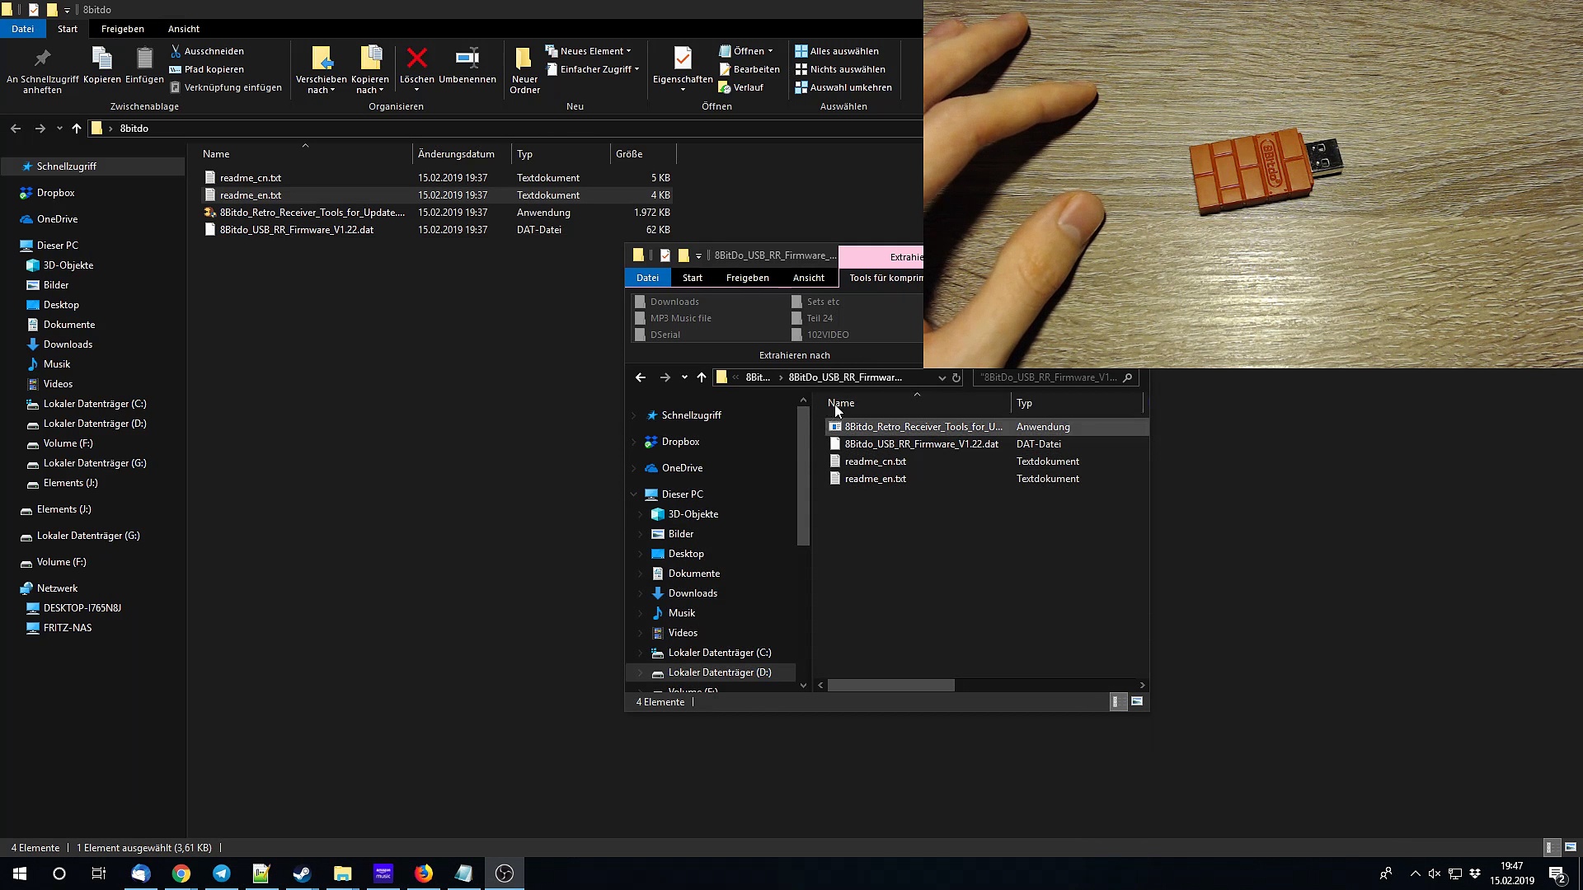Switch to large icons view toggle
The width and height of the screenshot is (1583, 890).
tap(1570, 847)
